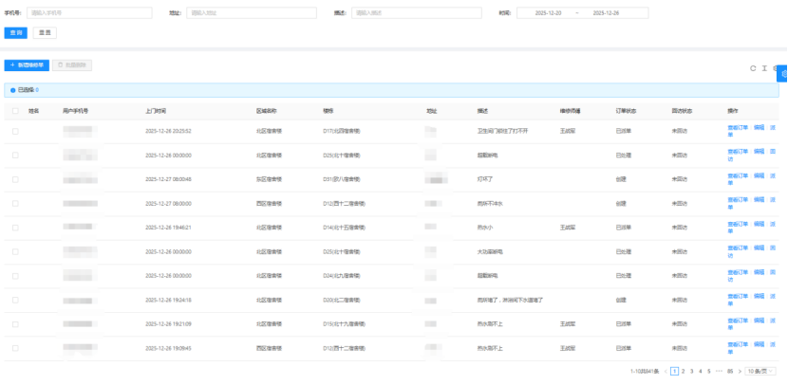Toggle the select-all checkbox in table header
Screen dimensions: 788x385
click(15, 111)
